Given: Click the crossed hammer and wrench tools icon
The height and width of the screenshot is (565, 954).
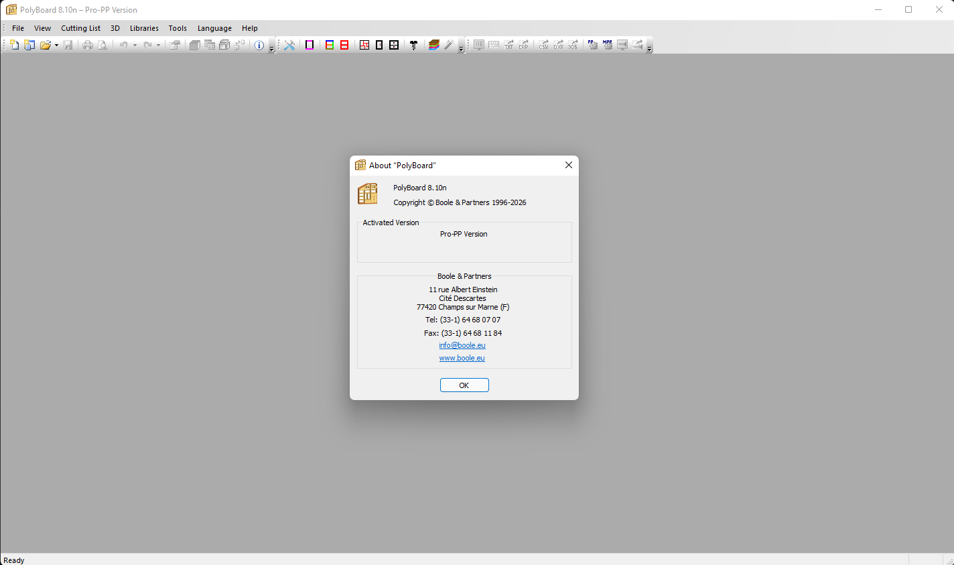Looking at the screenshot, I should click(289, 45).
